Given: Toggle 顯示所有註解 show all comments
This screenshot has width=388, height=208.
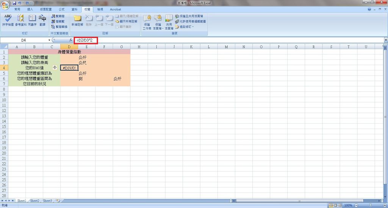Looking at the screenshot, I should 127,22.
